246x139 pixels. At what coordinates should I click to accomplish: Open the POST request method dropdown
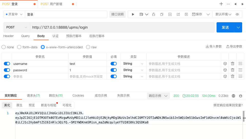[17, 27]
